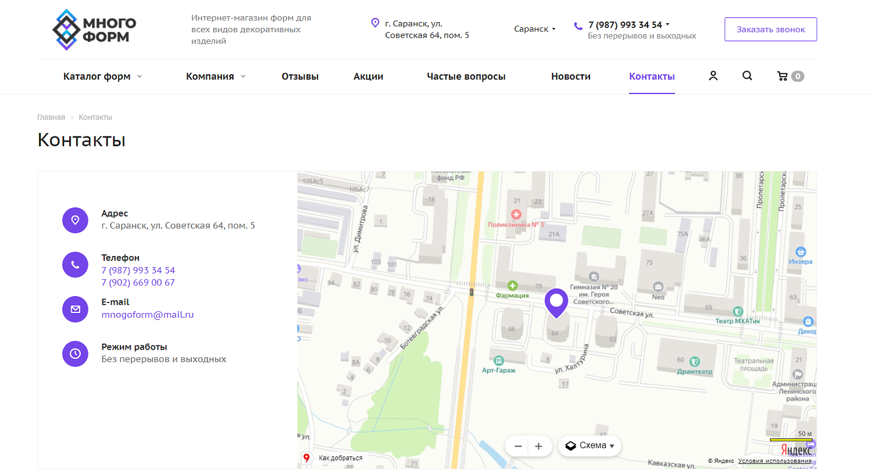The image size is (872, 475).
Task: Expand the Каталог форм dropdown
Action: (98, 76)
